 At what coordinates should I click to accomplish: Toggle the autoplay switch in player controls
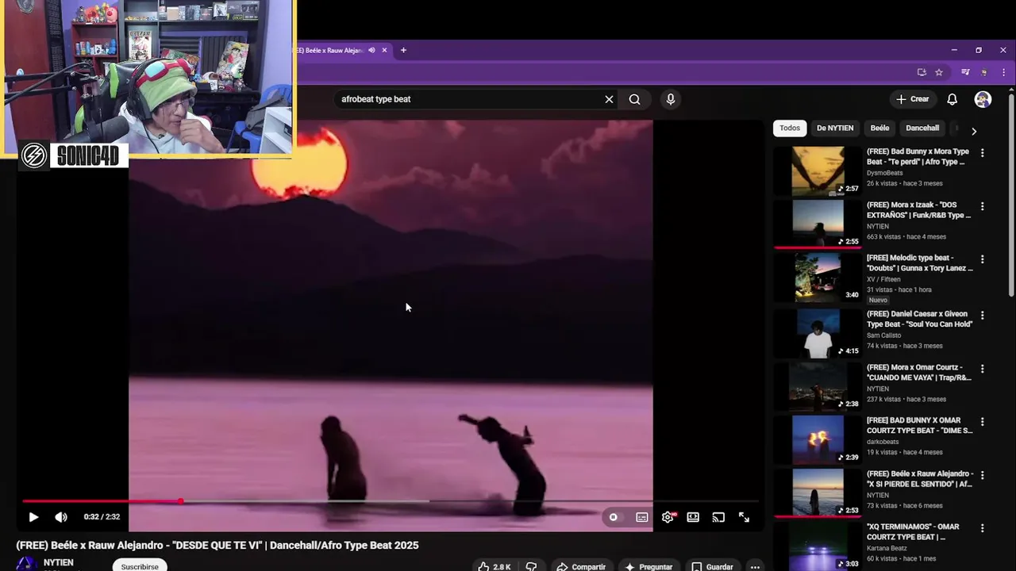tap(614, 517)
